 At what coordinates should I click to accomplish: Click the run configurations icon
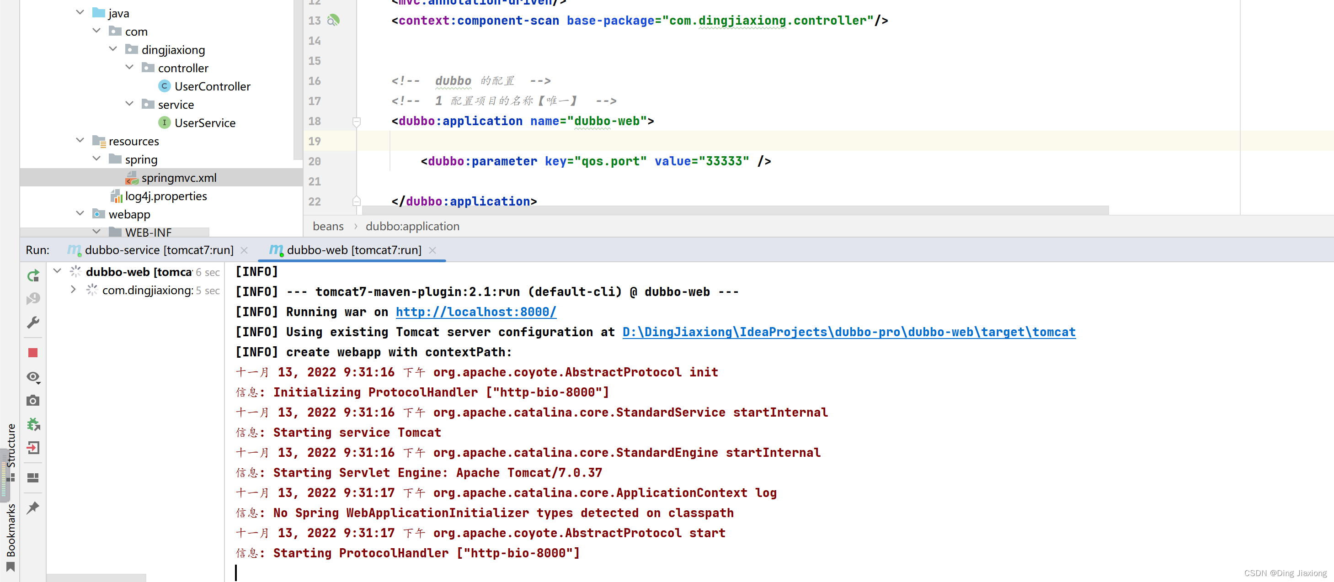[35, 322]
